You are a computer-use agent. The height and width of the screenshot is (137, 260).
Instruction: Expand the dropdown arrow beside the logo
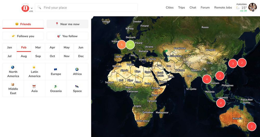point(32,8)
